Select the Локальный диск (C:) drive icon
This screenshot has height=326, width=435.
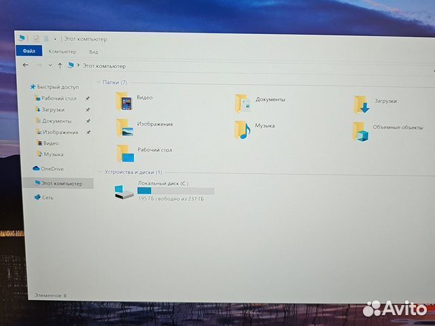click(x=124, y=192)
